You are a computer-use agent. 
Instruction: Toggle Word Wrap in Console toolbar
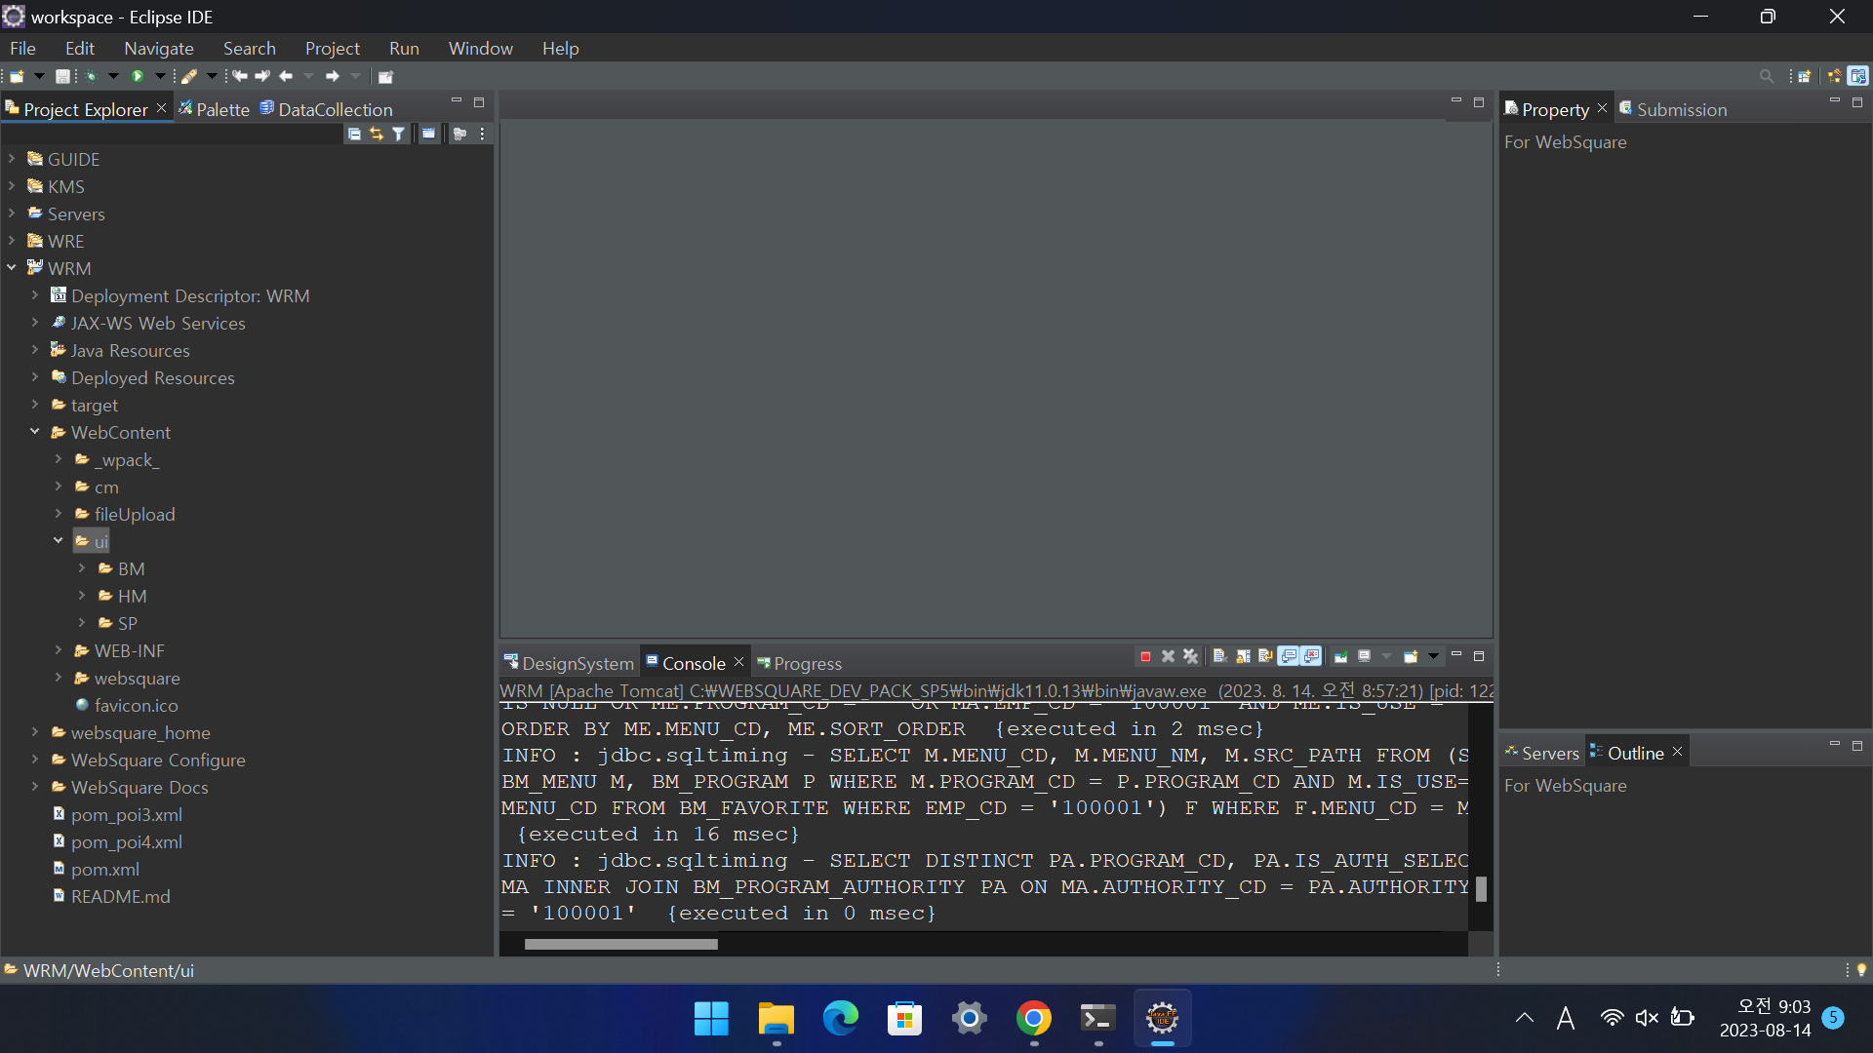coord(1265,657)
